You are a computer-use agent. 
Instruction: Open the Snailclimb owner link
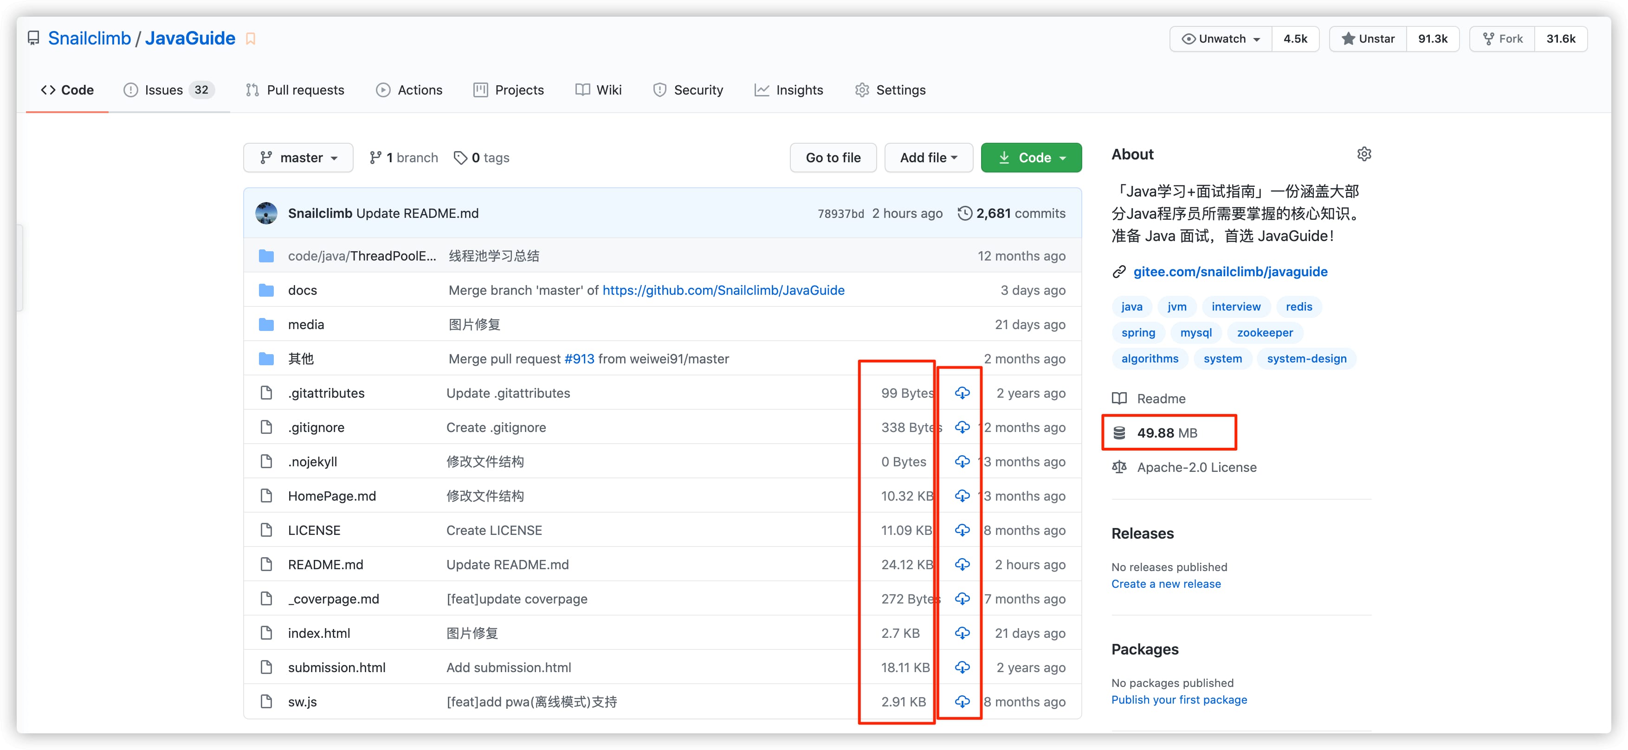89,38
